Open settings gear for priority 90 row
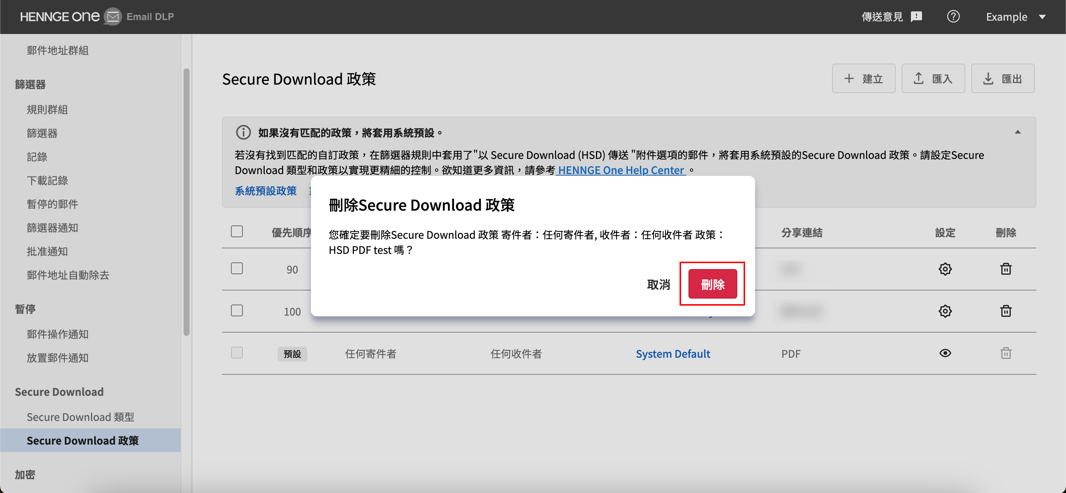The image size is (1066, 493). coord(945,269)
